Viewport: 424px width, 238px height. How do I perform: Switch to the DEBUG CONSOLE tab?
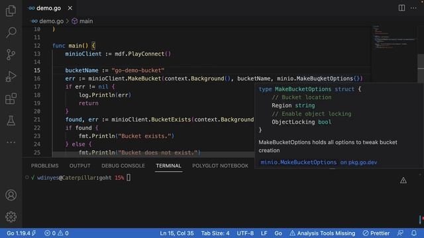coord(123,166)
